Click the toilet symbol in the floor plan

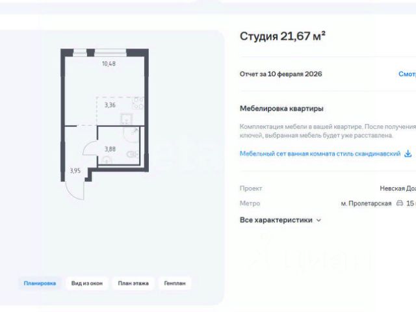coord(133,154)
